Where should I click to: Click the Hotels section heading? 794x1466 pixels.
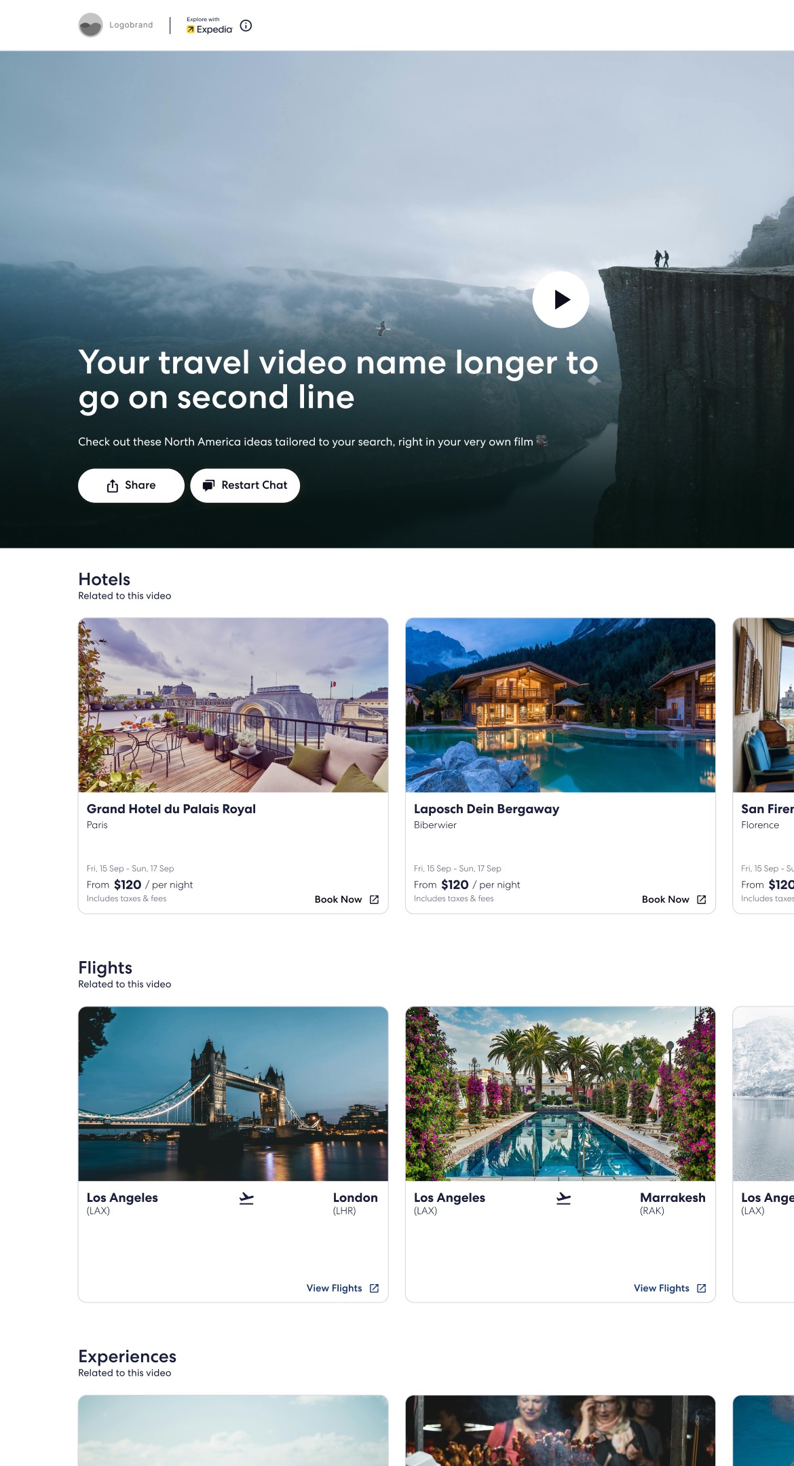point(104,580)
